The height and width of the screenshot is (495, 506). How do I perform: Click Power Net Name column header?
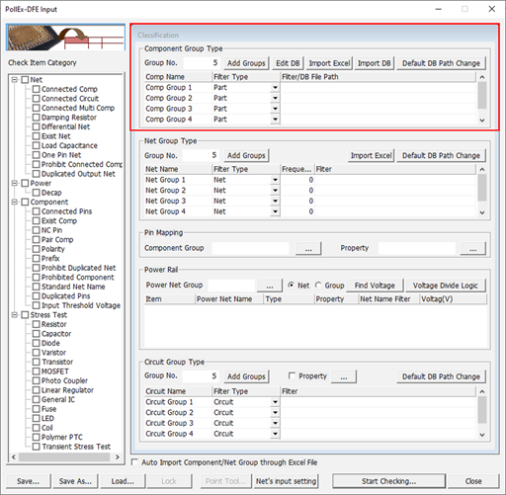[x=229, y=299]
